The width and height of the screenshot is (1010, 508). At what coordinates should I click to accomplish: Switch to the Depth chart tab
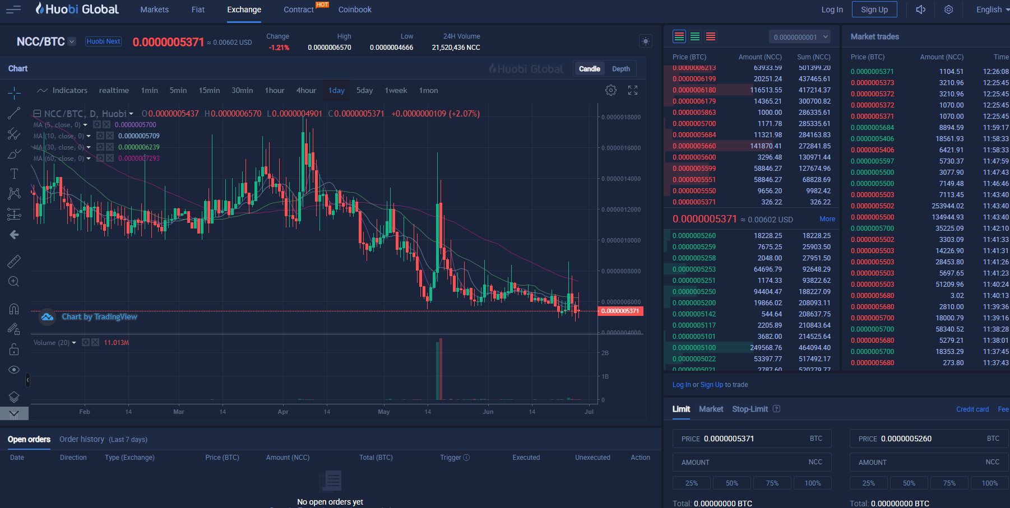(620, 69)
